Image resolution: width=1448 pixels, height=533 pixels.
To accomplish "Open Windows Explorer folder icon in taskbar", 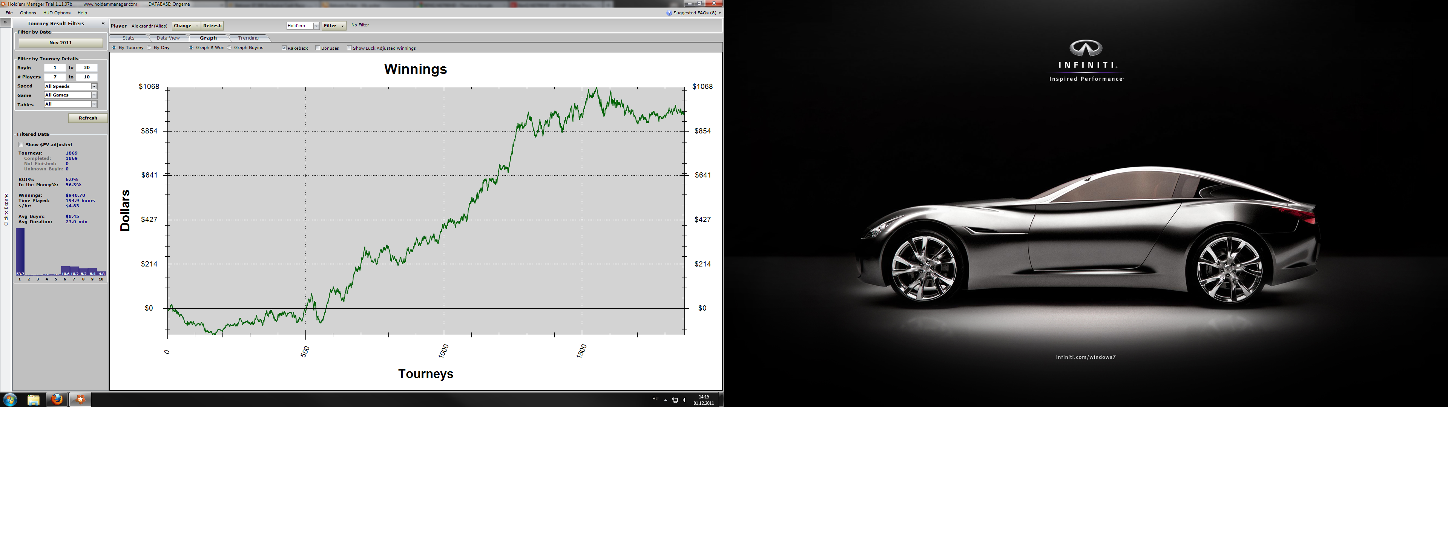I will click(33, 400).
